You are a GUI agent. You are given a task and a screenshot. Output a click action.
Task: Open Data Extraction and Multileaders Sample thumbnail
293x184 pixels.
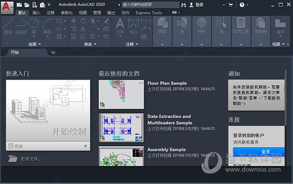pos(121,128)
